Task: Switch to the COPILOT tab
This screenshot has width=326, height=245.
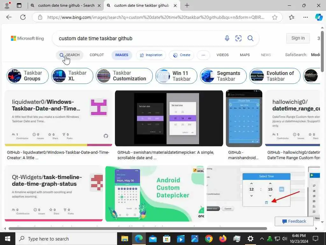Action: [97, 55]
